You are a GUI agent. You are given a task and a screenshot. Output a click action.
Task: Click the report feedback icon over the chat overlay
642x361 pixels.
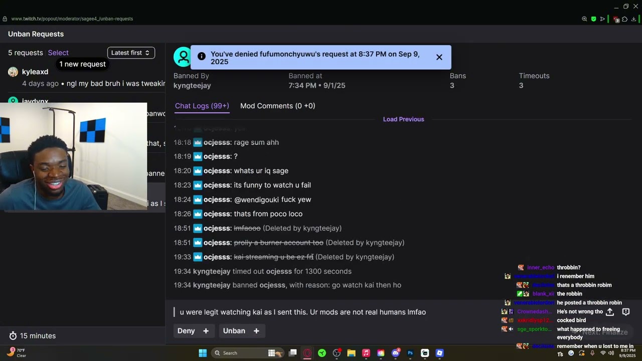626,312
